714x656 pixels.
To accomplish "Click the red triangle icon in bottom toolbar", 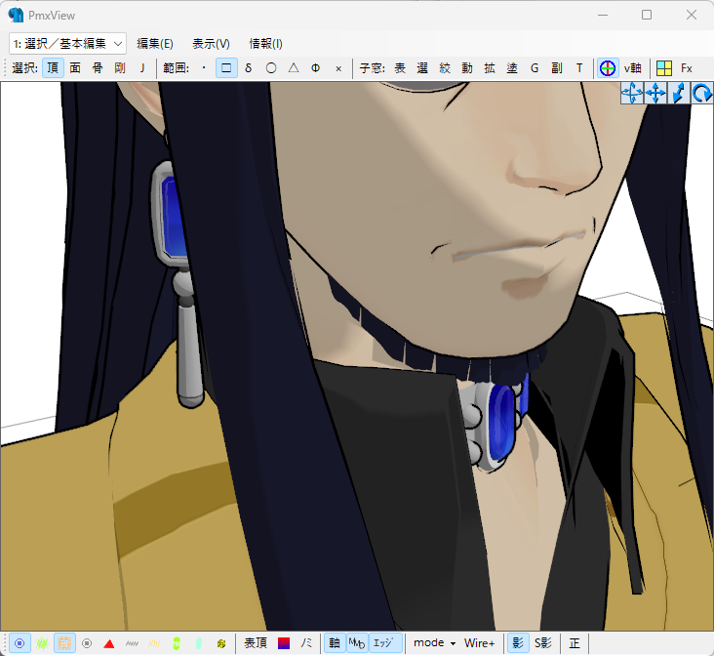I will click(x=109, y=643).
